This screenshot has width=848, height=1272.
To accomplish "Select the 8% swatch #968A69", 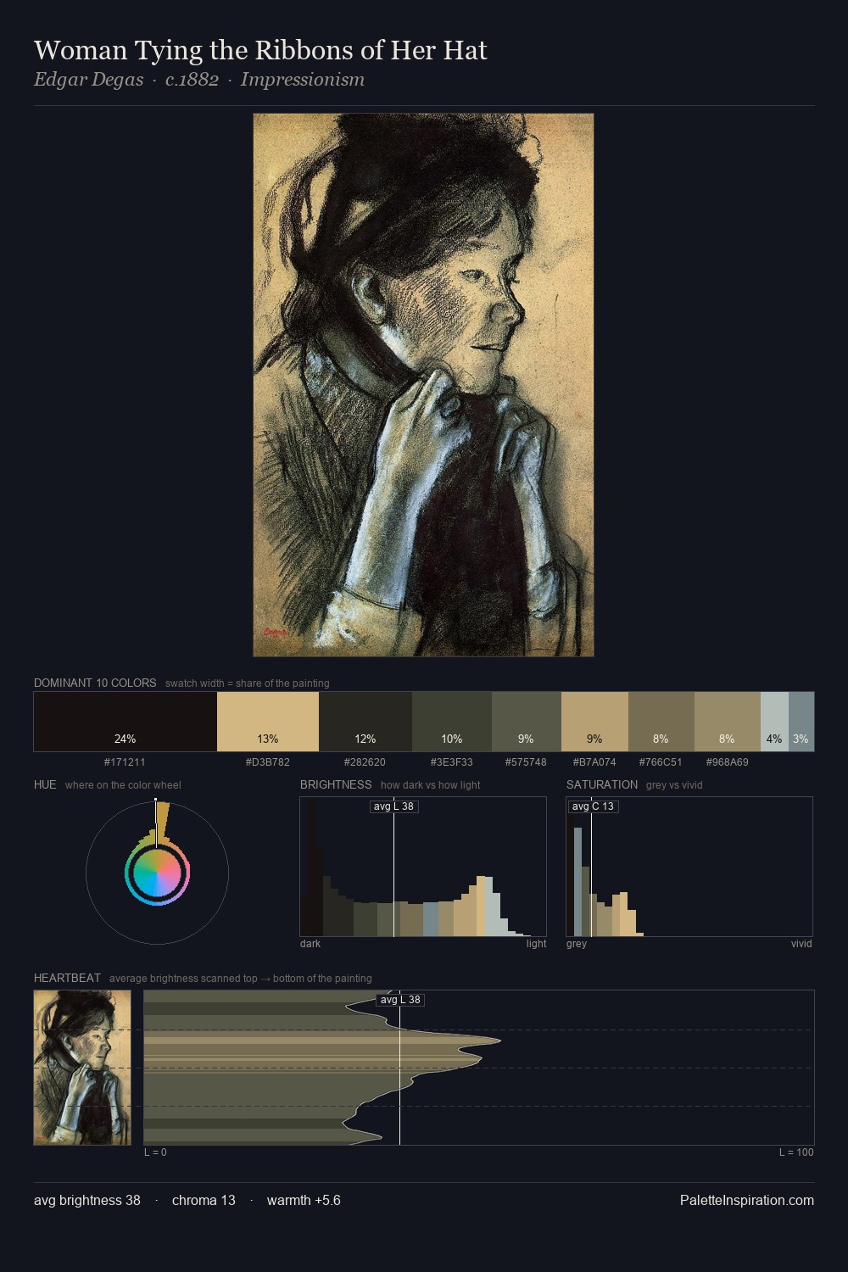I will [x=728, y=722].
